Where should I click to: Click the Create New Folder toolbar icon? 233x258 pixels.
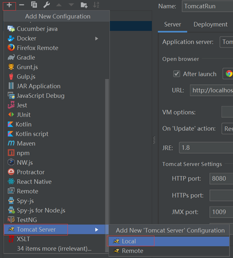pos(84,5)
